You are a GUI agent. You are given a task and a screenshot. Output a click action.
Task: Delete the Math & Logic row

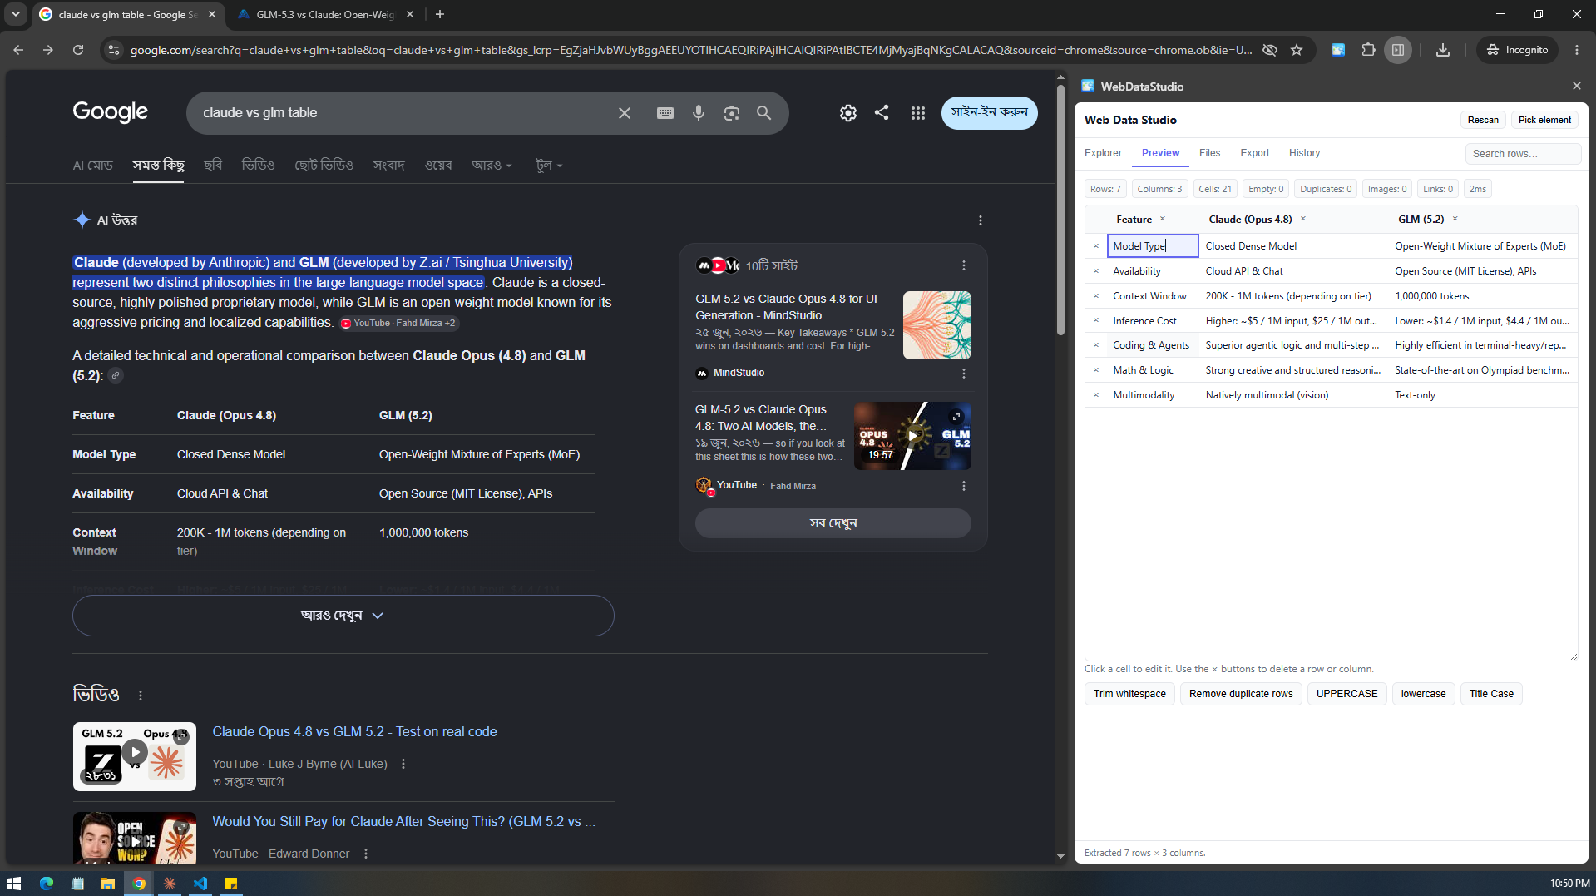coord(1096,370)
